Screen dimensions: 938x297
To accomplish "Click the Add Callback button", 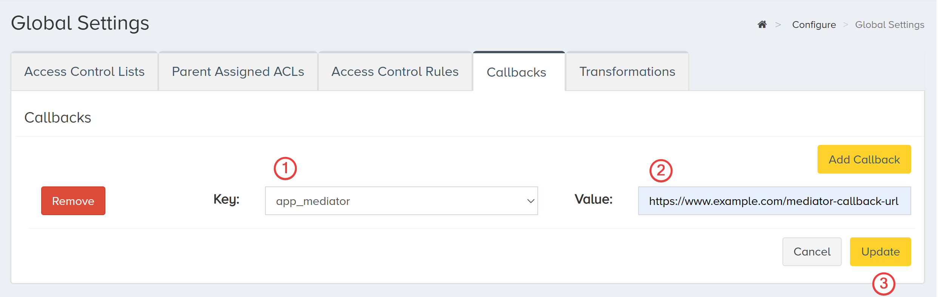I will click(864, 159).
